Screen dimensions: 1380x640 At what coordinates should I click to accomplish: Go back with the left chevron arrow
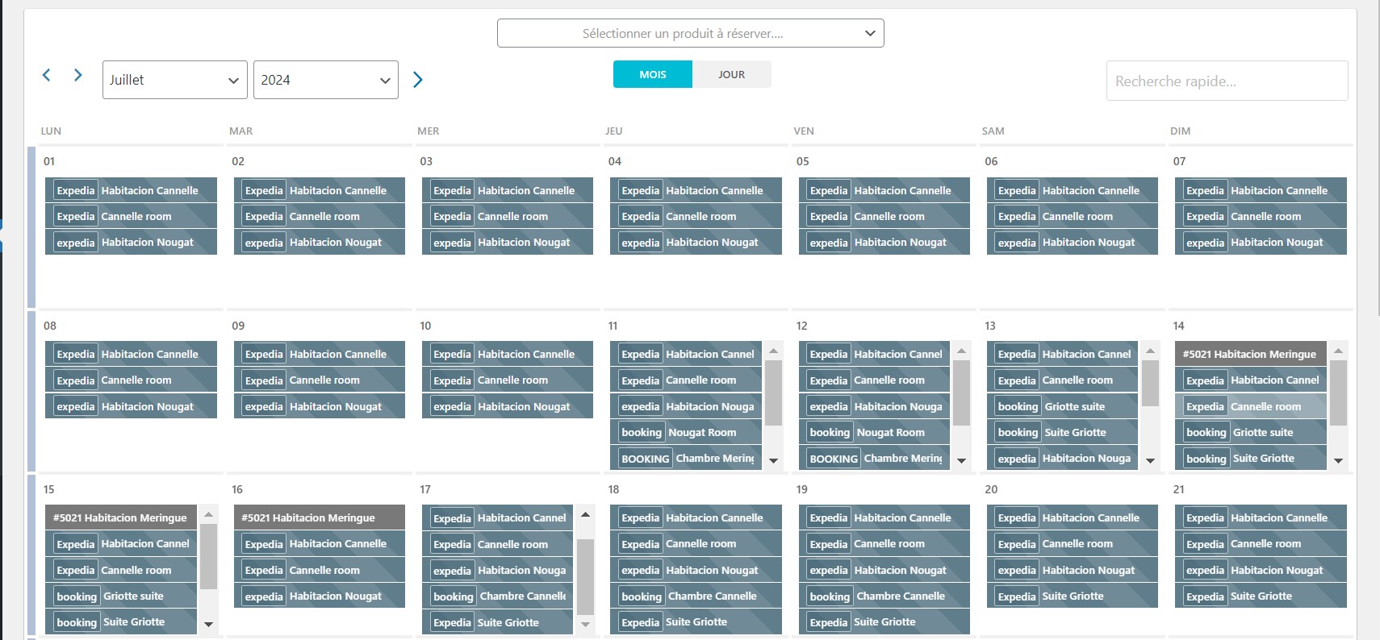(46, 75)
